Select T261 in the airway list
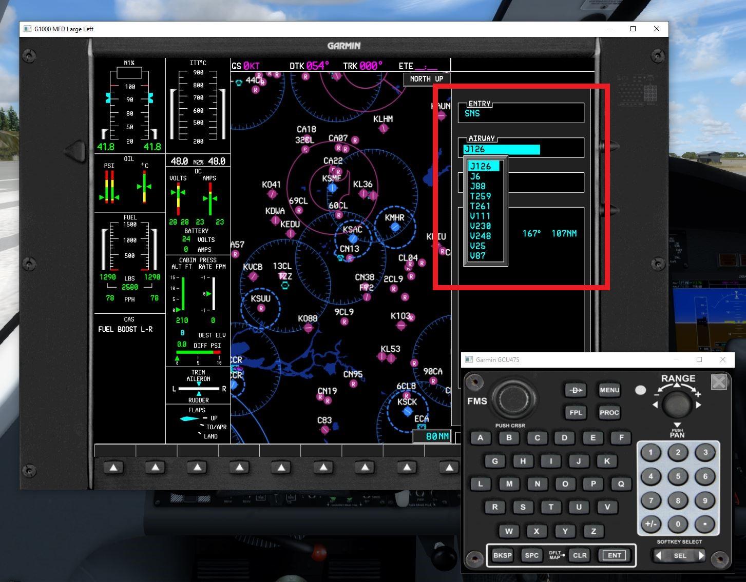This screenshot has width=746, height=582. 481,206
